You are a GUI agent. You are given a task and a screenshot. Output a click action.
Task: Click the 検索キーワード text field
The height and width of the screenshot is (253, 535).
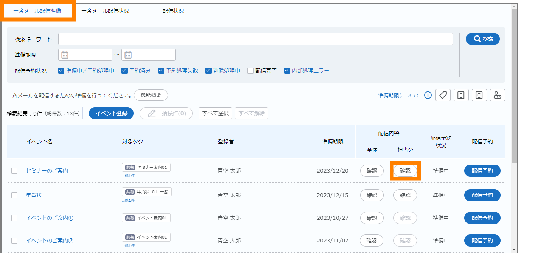[255, 39]
